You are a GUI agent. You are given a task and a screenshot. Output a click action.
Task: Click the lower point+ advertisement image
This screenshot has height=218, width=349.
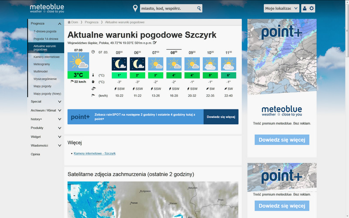click(x=282, y=177)
